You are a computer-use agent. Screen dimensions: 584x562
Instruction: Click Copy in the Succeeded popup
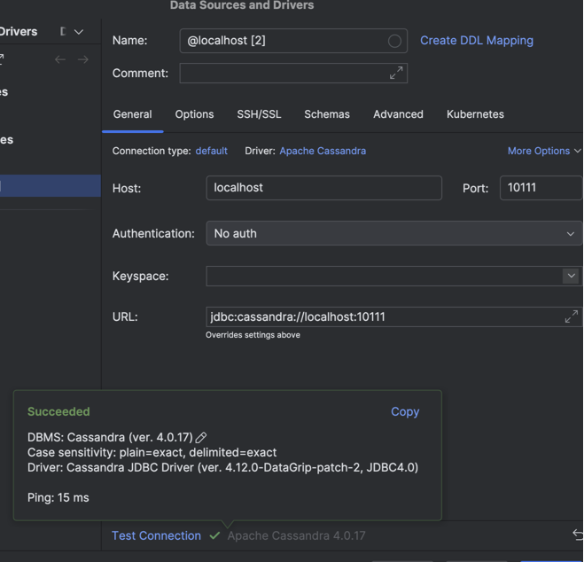(x=405, y=412)
